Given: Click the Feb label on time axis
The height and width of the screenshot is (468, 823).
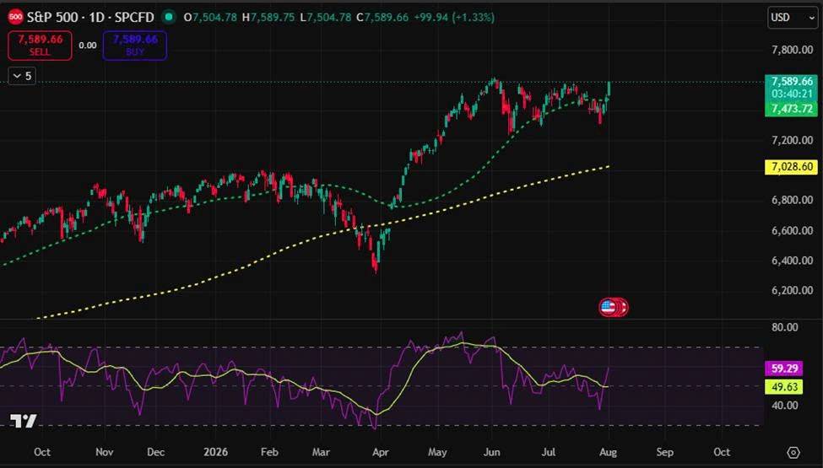Looking at the screenshot, I should pyautogui.click(x=269, y=452).
